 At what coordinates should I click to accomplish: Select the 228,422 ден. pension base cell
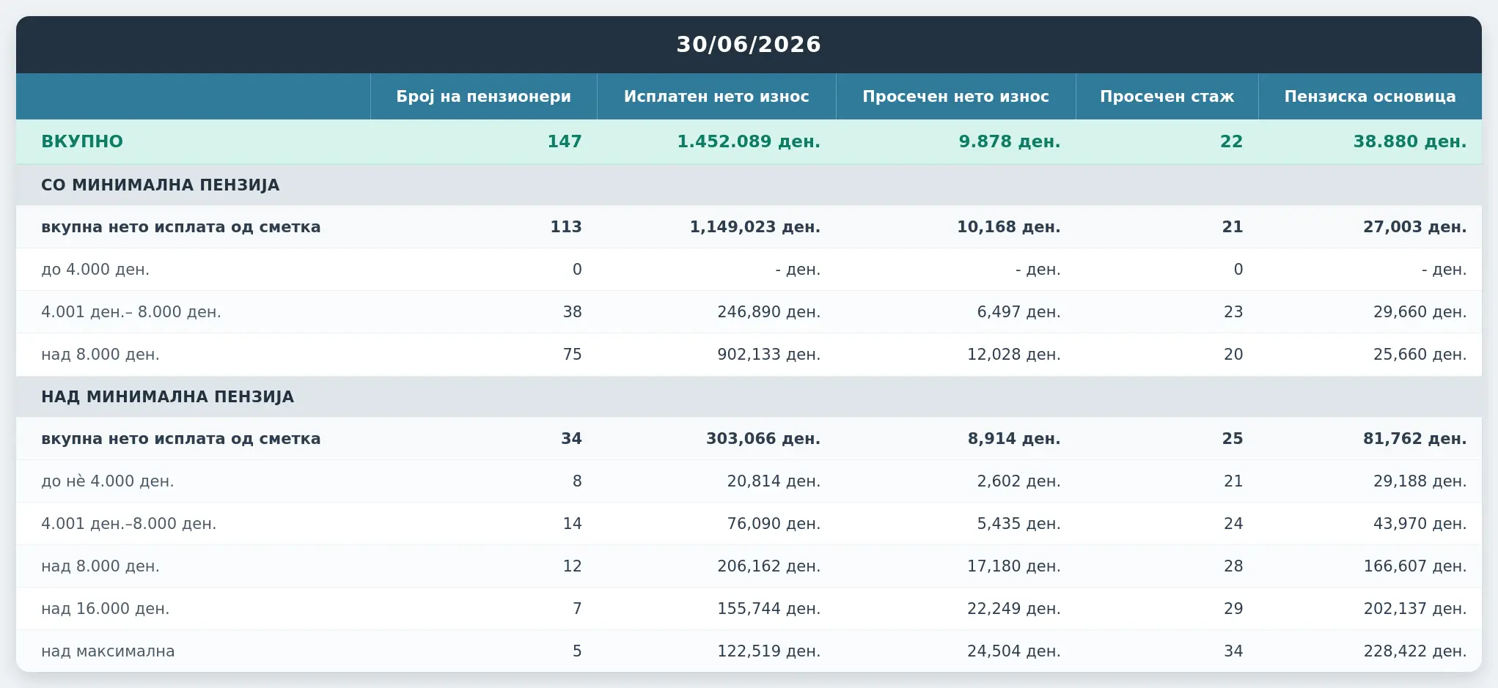pos(1415,651)
